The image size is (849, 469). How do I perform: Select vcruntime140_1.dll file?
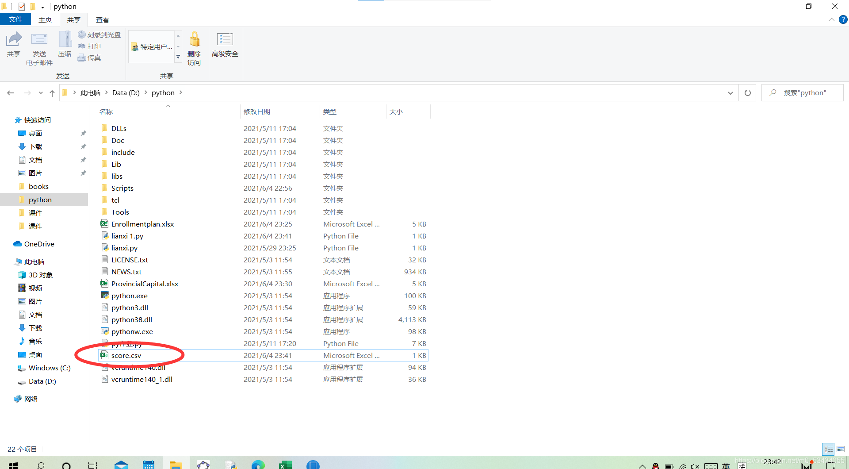264,379
